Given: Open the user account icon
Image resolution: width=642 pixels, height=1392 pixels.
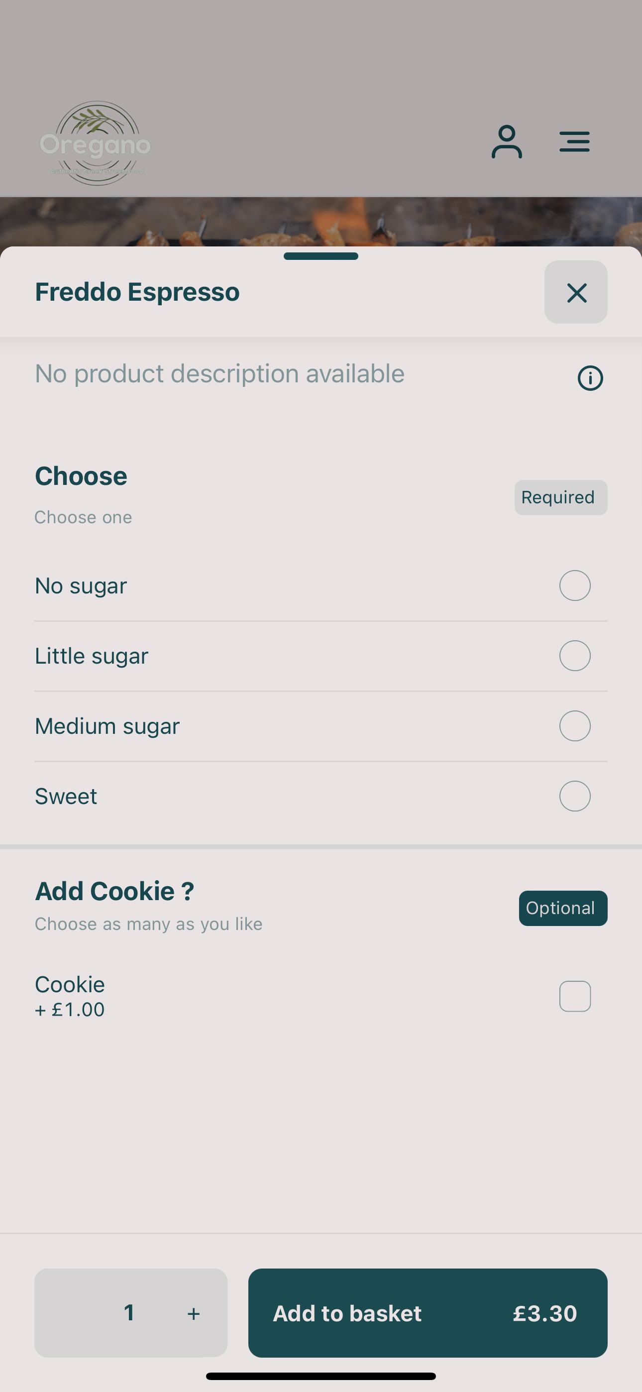Looking at the screenshot, I should point(506,142).
